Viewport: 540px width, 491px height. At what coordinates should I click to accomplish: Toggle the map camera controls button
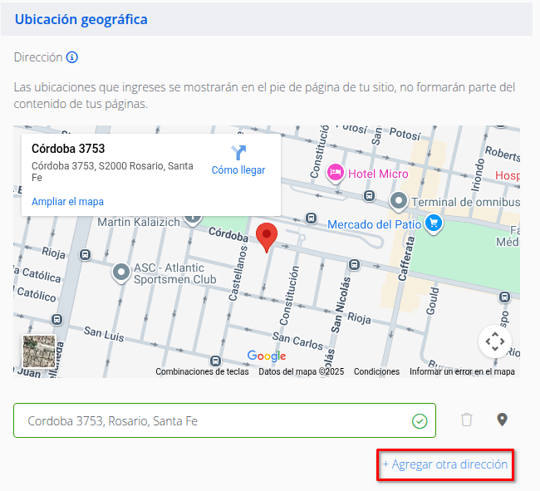[495, 341]
